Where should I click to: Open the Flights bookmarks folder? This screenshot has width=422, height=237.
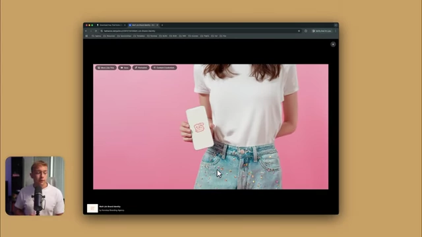(205, 36)
